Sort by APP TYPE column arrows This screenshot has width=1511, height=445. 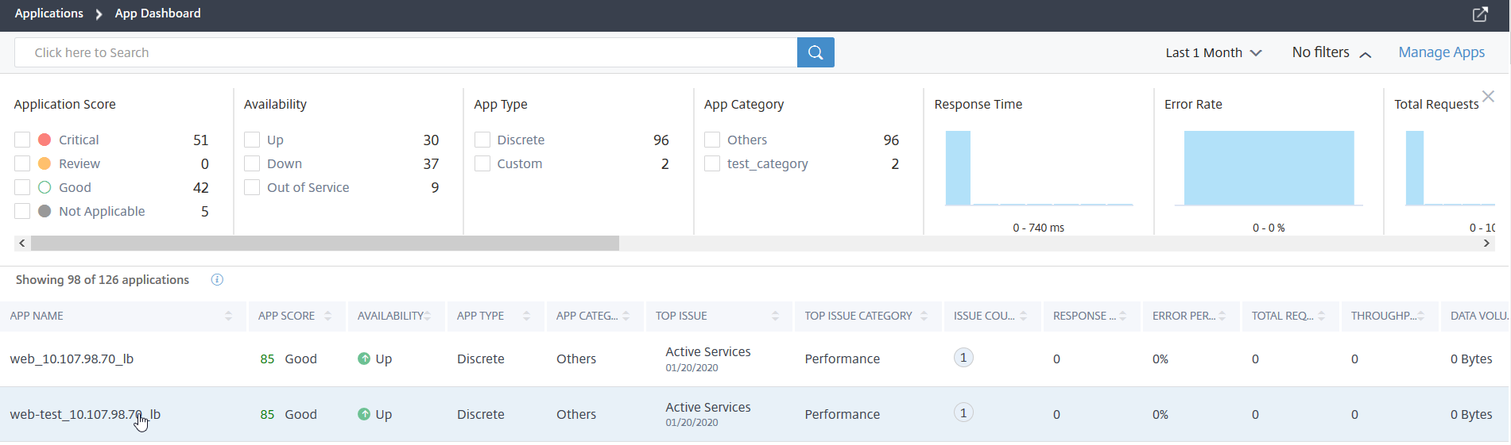click(x=527, y=316)
